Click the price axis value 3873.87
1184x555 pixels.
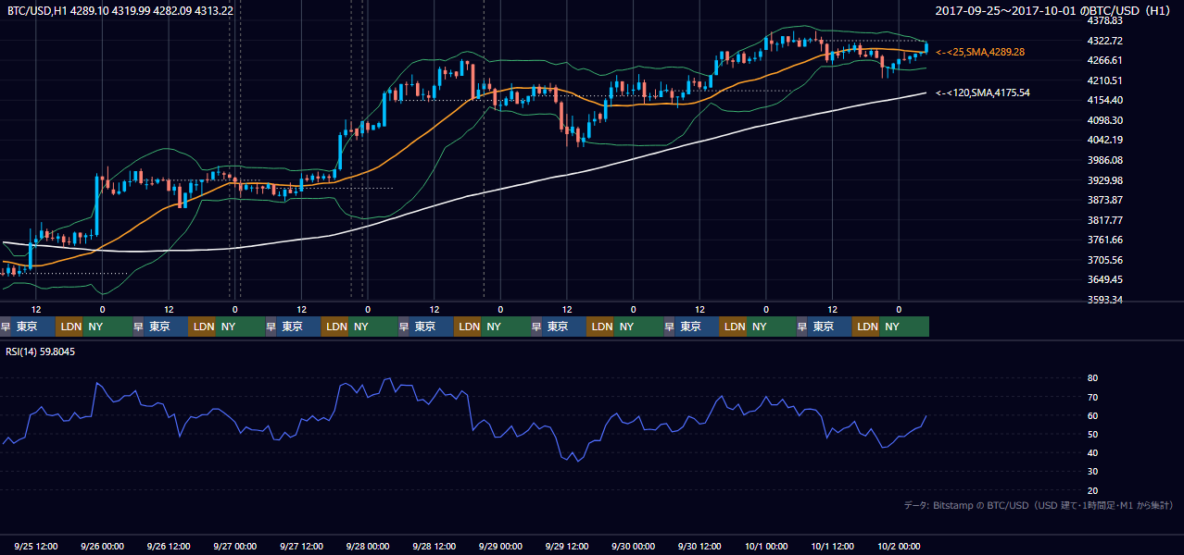(x=1103, y=200)
